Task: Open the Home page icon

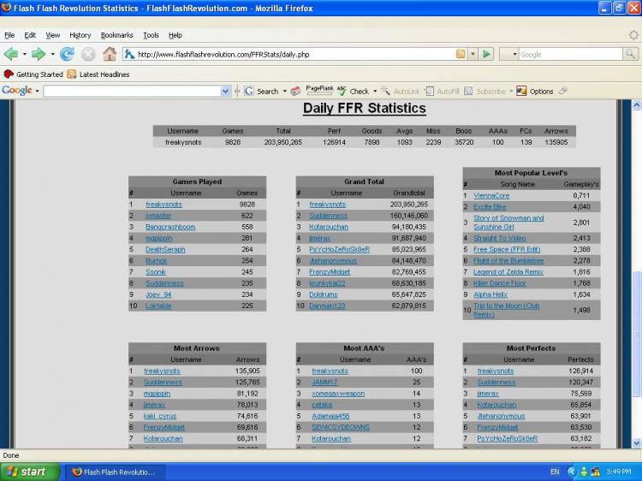Action: point(109,54)
